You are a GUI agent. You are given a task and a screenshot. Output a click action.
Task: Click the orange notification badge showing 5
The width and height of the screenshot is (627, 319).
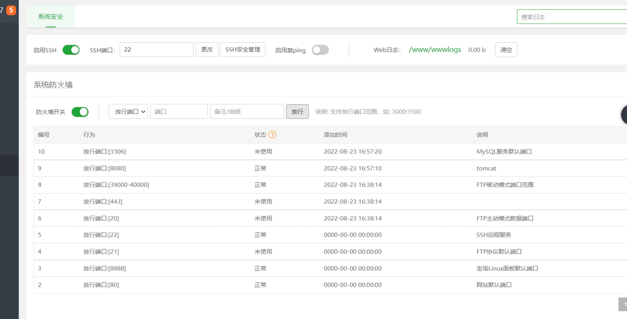point(11,10)
